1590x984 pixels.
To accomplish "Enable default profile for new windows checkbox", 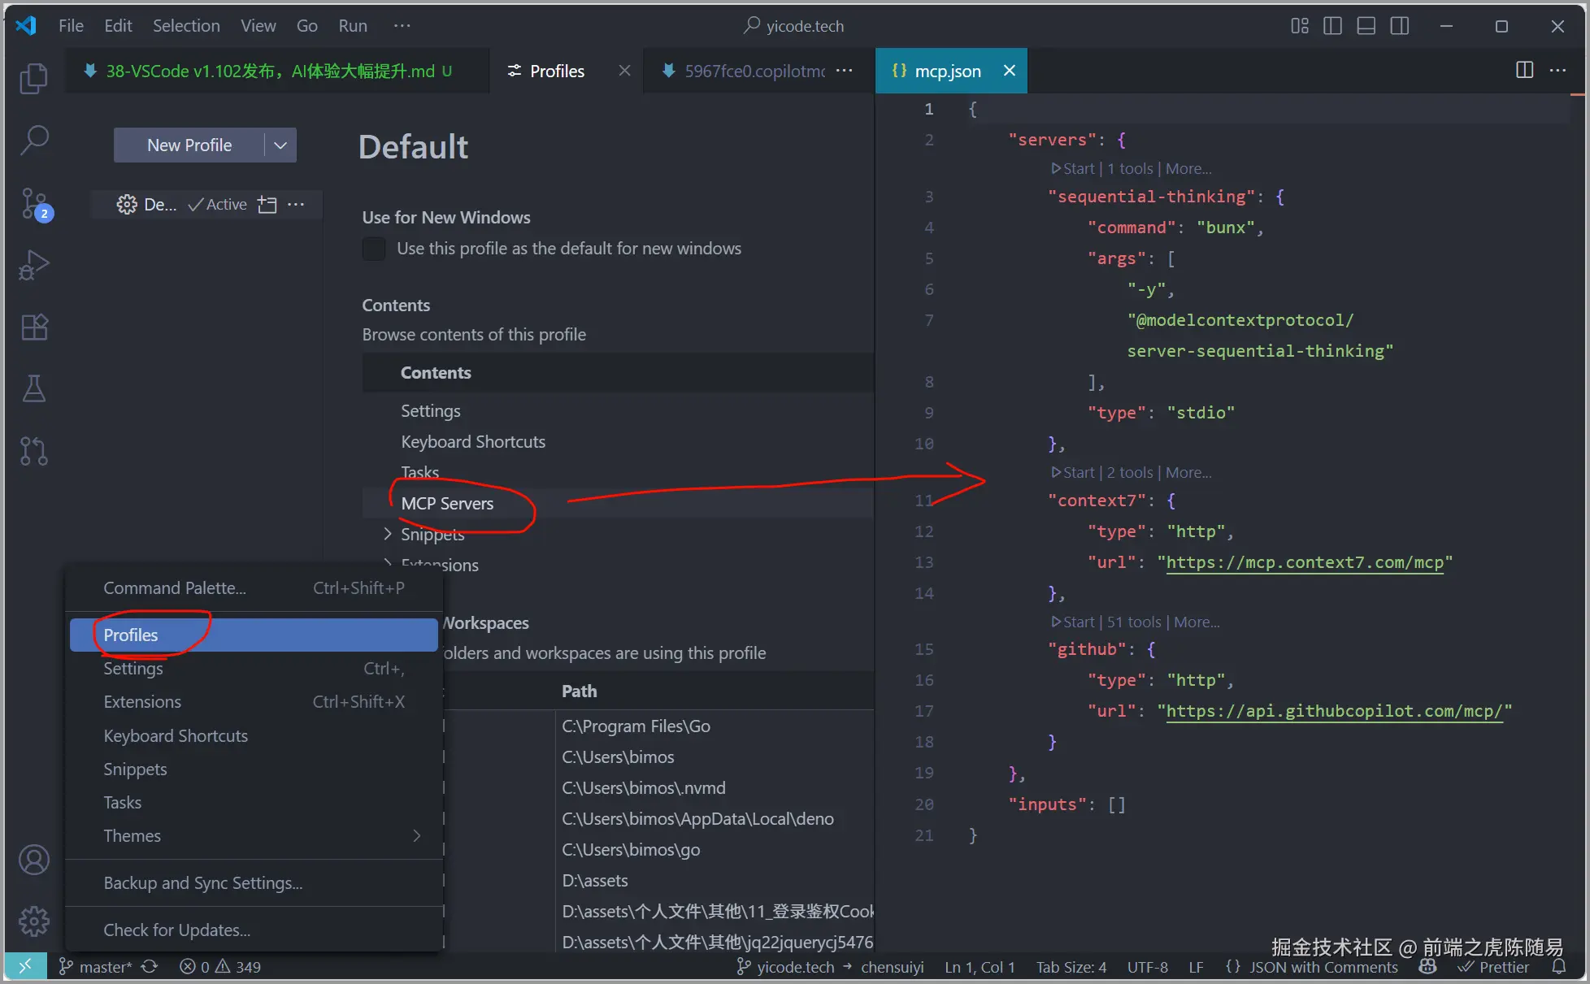I will pyautogui.click(x=374, y=249).
